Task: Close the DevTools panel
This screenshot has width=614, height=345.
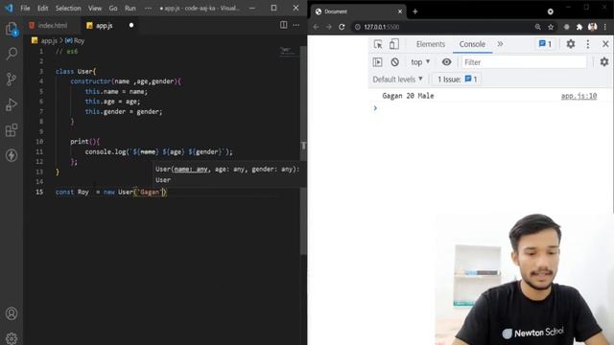Action: [x=605, y=44]
